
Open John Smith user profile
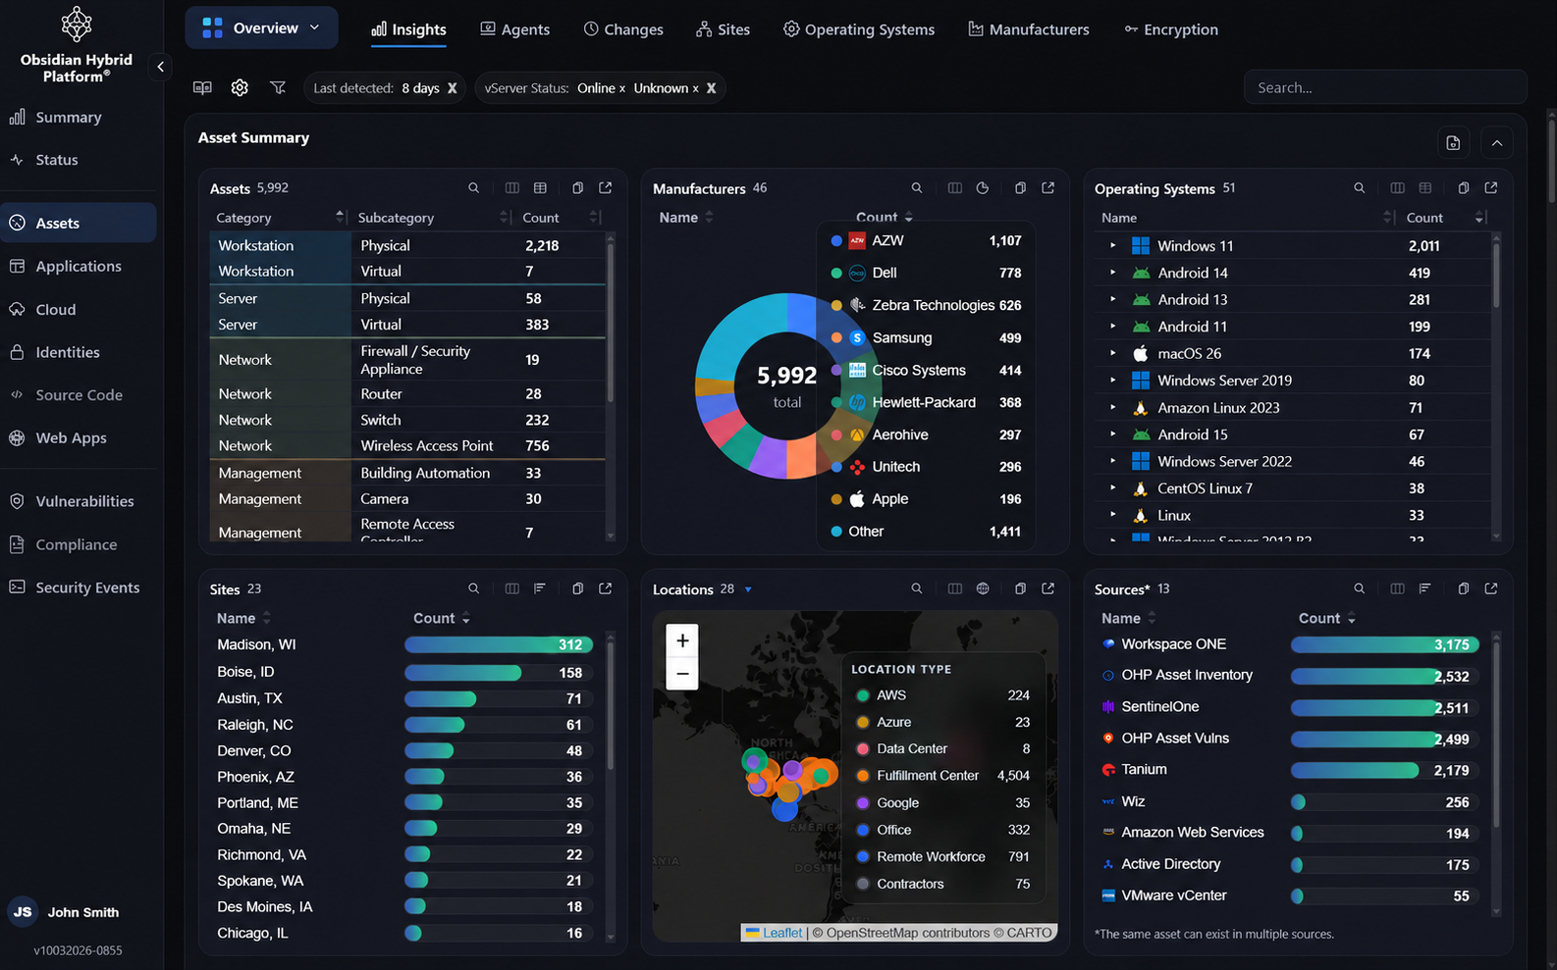click(x=65, y=912)
